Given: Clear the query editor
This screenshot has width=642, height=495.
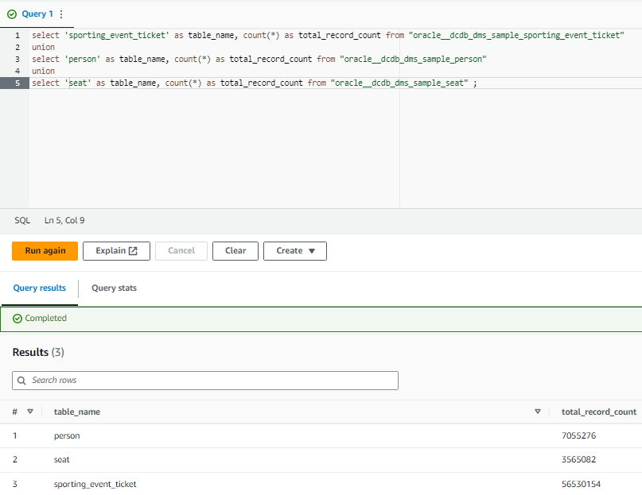Looking at the screenshot, I should (x=235, y=251).
